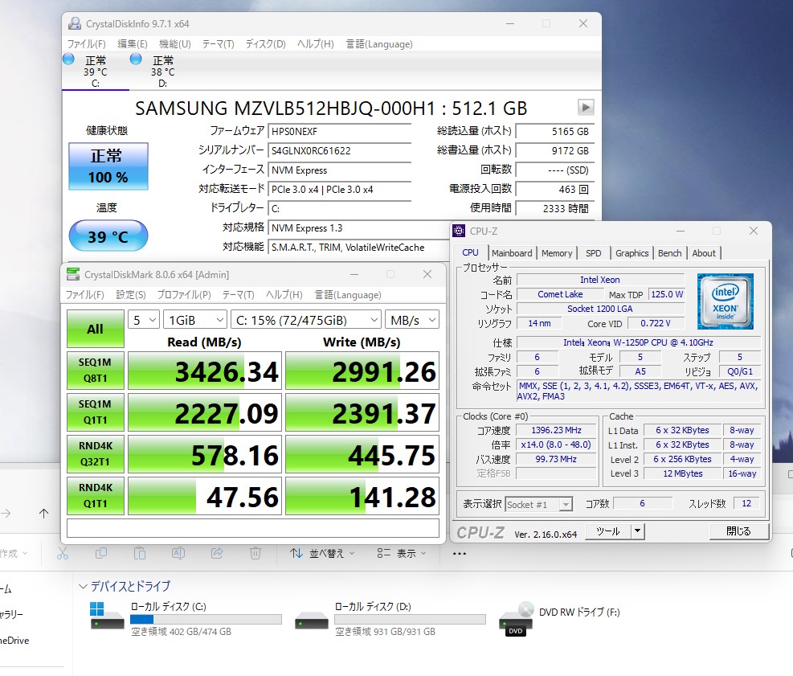Click Local Disk (D:) capacity usage bar
793x676 pixels.
410,619
